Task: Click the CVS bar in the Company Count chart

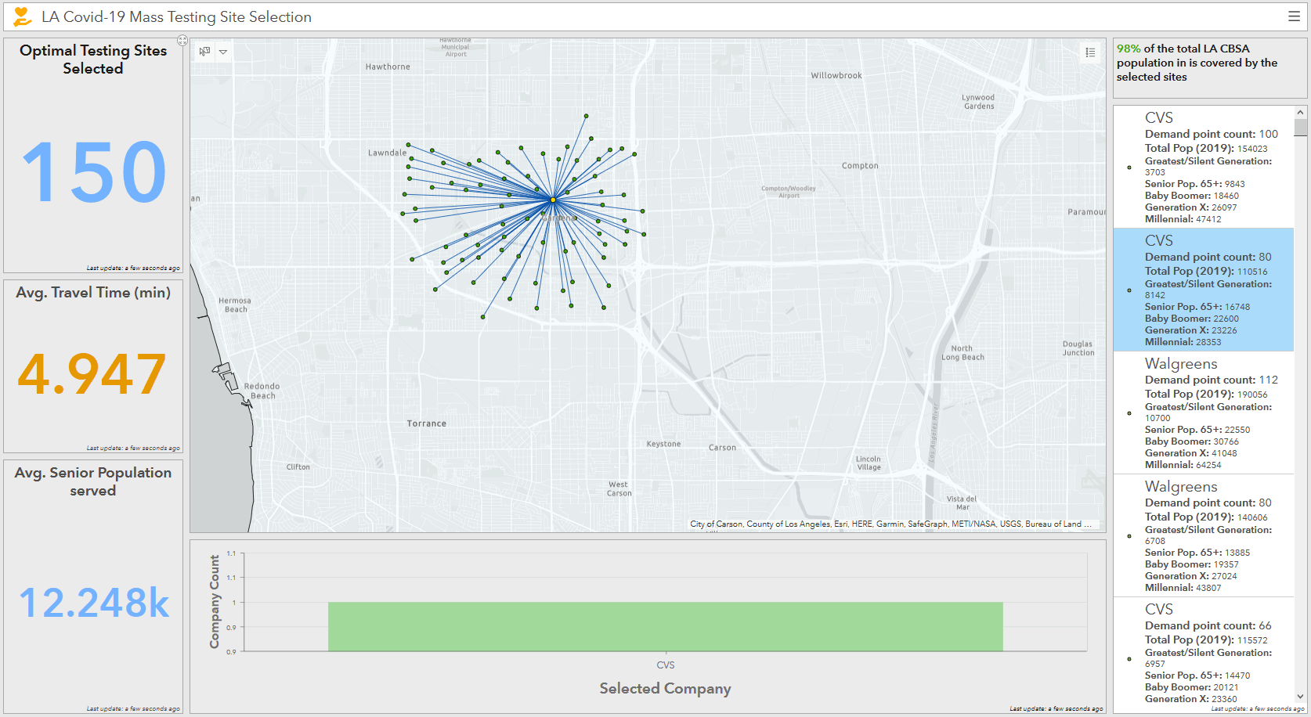Action: (666, 626)
